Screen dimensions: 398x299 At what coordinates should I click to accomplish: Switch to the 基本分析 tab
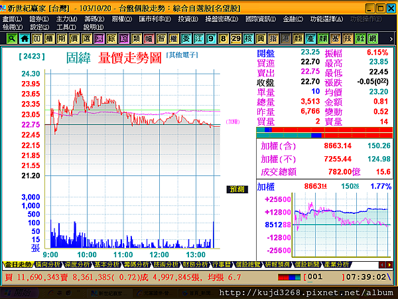coord(107,264)
